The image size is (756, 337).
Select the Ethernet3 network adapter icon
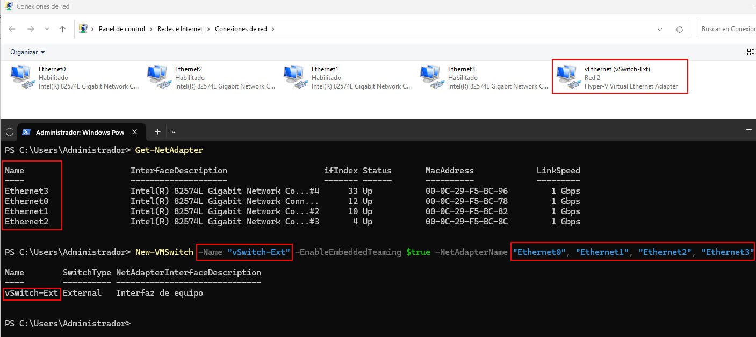click(431, 77)
